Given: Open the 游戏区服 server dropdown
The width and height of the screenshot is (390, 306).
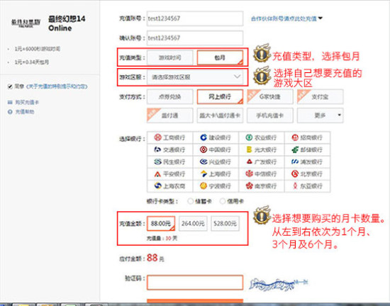Looking at the screenshot, I should (195, 77).
